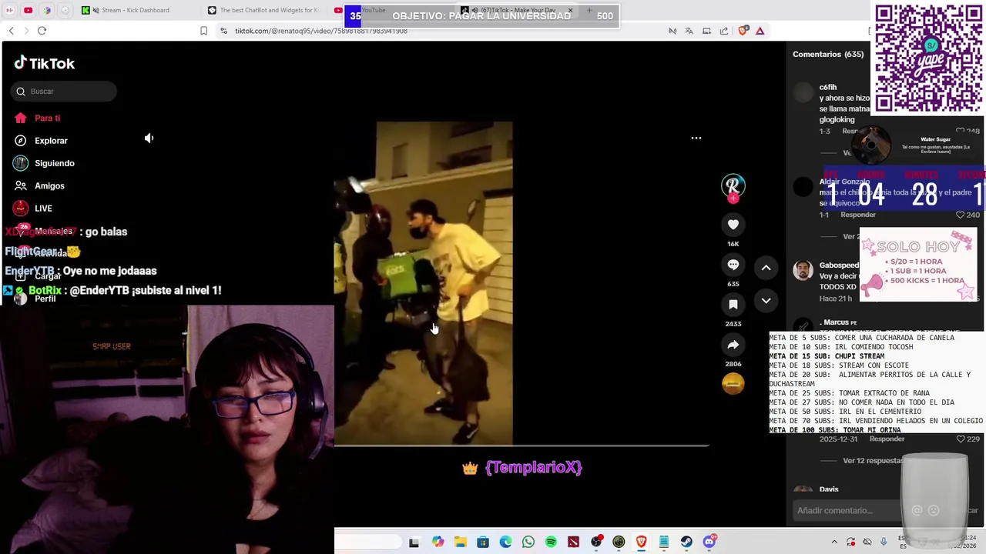Open Brave Rewards triangle icon
The width and height of the screenshot is (986, 554).
pos(760,31)
